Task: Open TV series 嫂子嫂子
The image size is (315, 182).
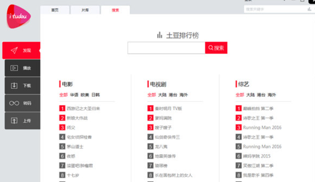Action: [x=163, y=128]
